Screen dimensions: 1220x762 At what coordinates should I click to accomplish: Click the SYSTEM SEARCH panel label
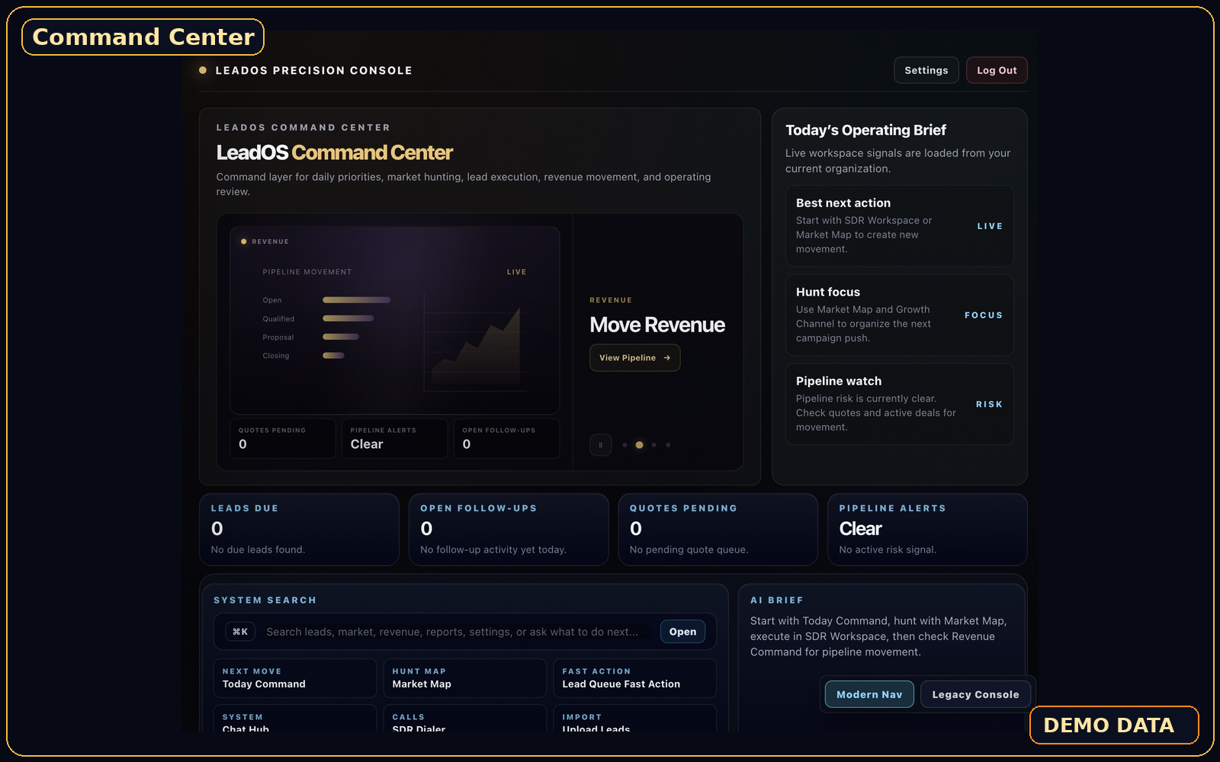click(x=265, y=600)
